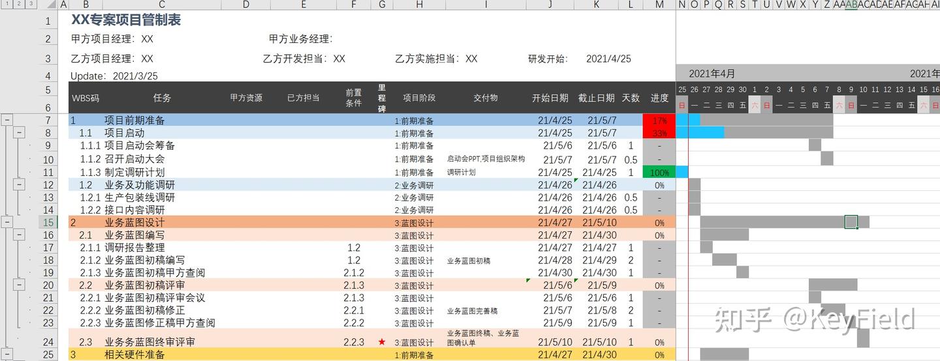
Task: Select the 3:蓝图设计 phase cell in row 15
Action: click(x=419, y=222)
